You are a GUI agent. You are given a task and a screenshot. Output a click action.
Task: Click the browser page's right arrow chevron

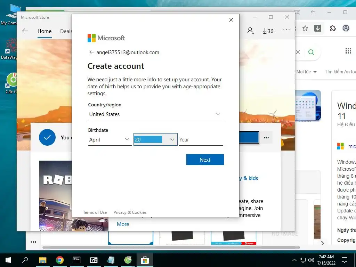(x=322, y=243)
